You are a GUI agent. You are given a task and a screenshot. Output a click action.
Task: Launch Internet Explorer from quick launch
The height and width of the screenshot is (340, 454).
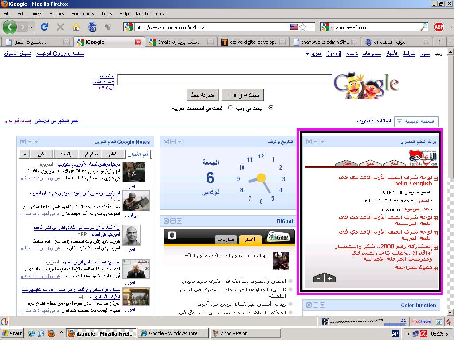point(31,334)
